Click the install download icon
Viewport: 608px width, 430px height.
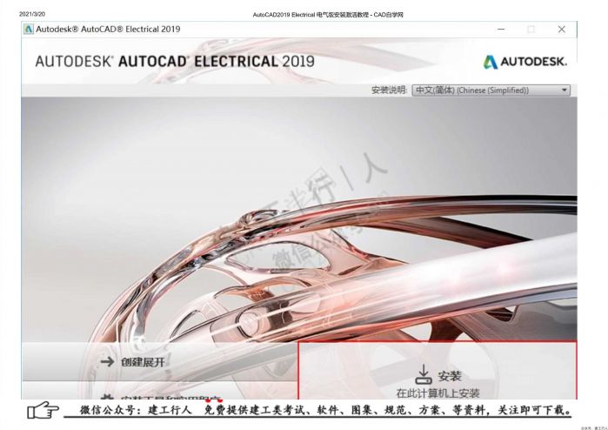pos(424,374)
